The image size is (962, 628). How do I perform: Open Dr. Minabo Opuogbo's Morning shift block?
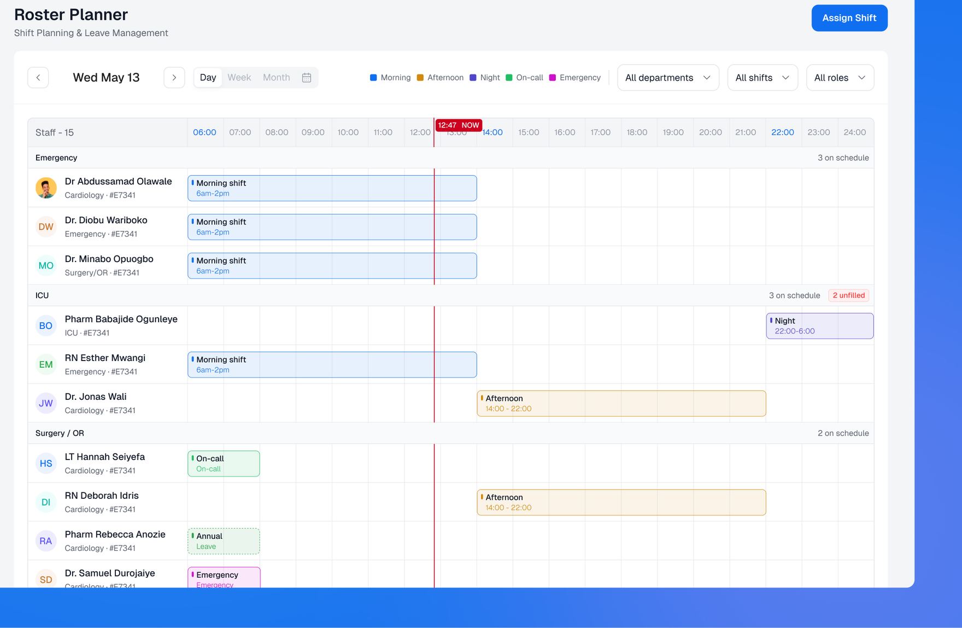tap(332, 266)
